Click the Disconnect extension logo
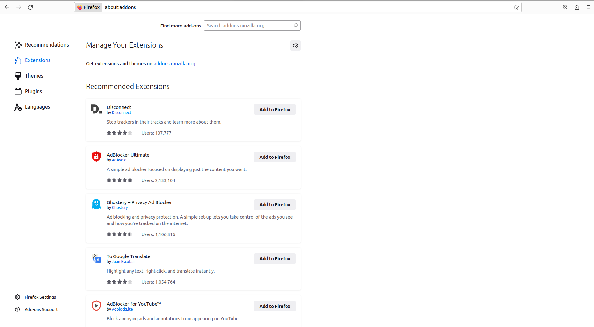Image resolution: width=594 pixels, height=327 pixels. pos(96,109)
